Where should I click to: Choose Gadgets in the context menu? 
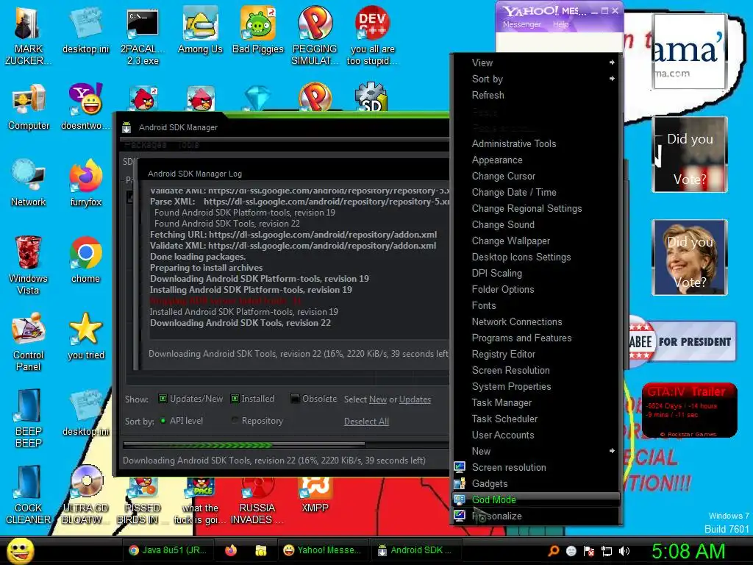pos(536,484)
